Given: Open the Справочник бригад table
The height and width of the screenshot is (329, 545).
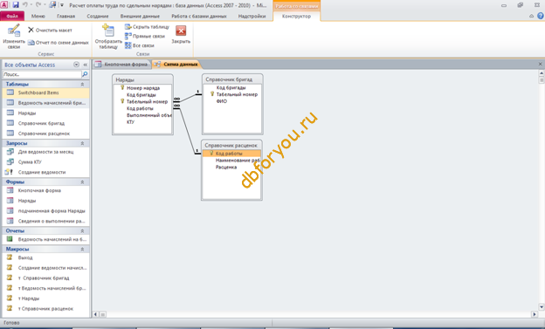Looking at the screenshot, I should [x=41, y=123].
